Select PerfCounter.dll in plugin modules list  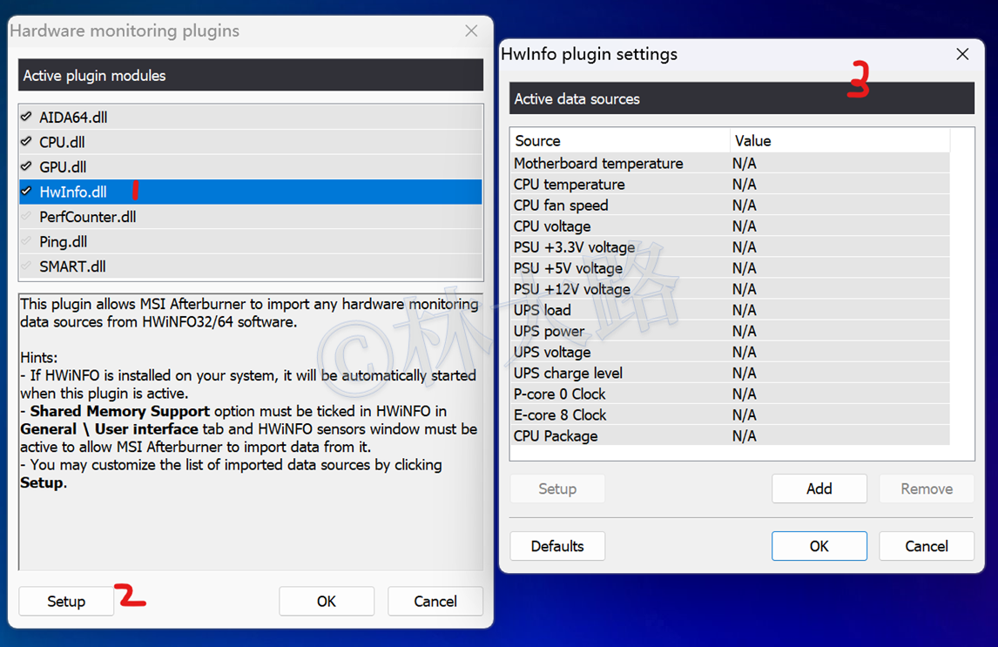pyautogui.click(x=250, y=217)
